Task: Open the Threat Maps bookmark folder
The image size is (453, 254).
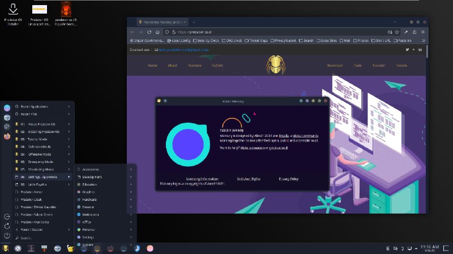Action: coord(256,41)
